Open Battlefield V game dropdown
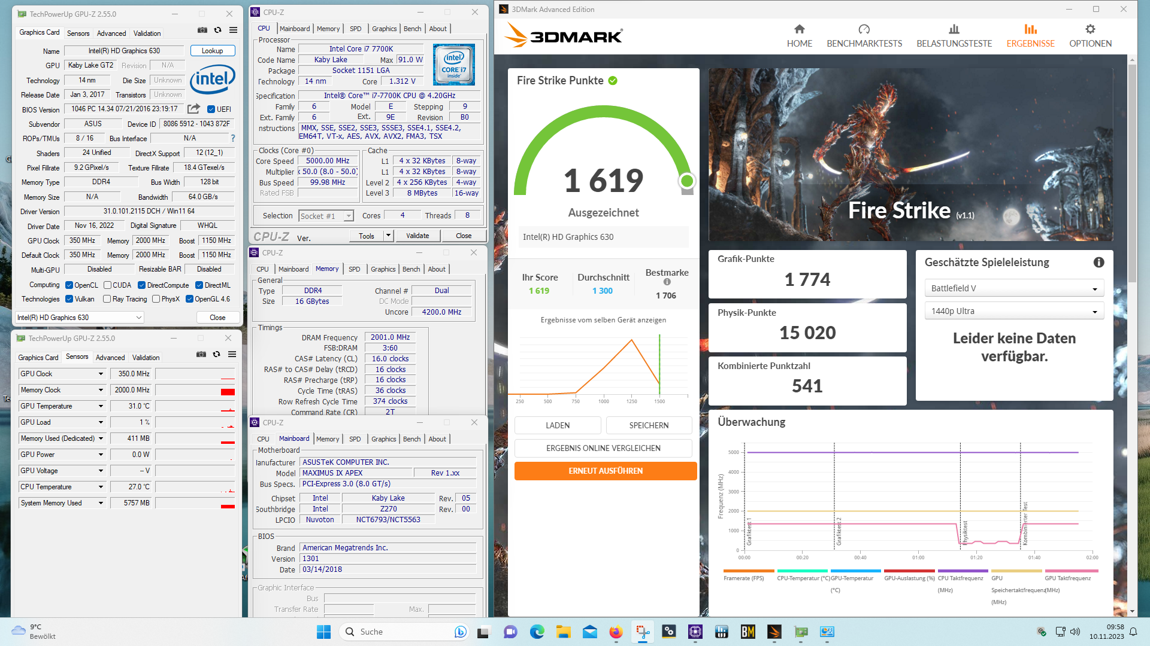This screenshot has height=646, width=1150. 1014,288
